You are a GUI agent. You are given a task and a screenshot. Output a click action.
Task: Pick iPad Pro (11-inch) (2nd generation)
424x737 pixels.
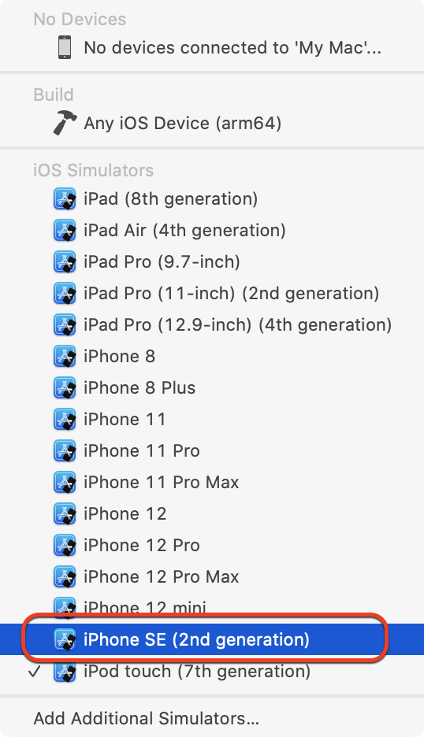212,293
